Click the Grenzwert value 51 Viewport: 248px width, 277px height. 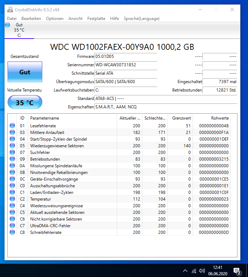(x=188, y=126)
